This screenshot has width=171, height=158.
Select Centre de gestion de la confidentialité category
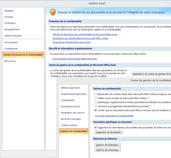[x=23, y=55]
